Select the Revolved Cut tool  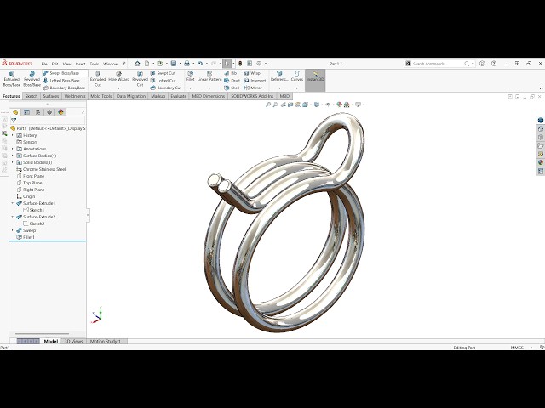(x=140, y=79)
